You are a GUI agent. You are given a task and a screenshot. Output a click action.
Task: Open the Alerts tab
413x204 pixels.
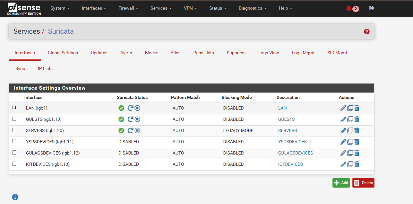point(126,53)
